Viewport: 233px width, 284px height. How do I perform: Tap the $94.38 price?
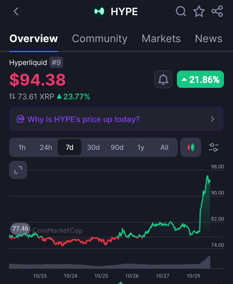38,79
